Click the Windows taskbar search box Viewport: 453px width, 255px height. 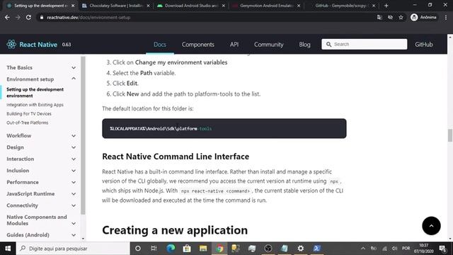pos(73,249)
